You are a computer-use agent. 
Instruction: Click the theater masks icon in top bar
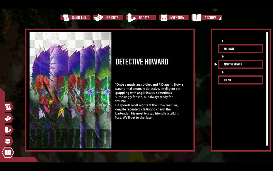99,18
